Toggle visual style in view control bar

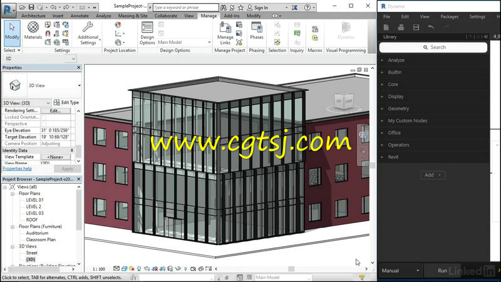(x=124, y=269)
